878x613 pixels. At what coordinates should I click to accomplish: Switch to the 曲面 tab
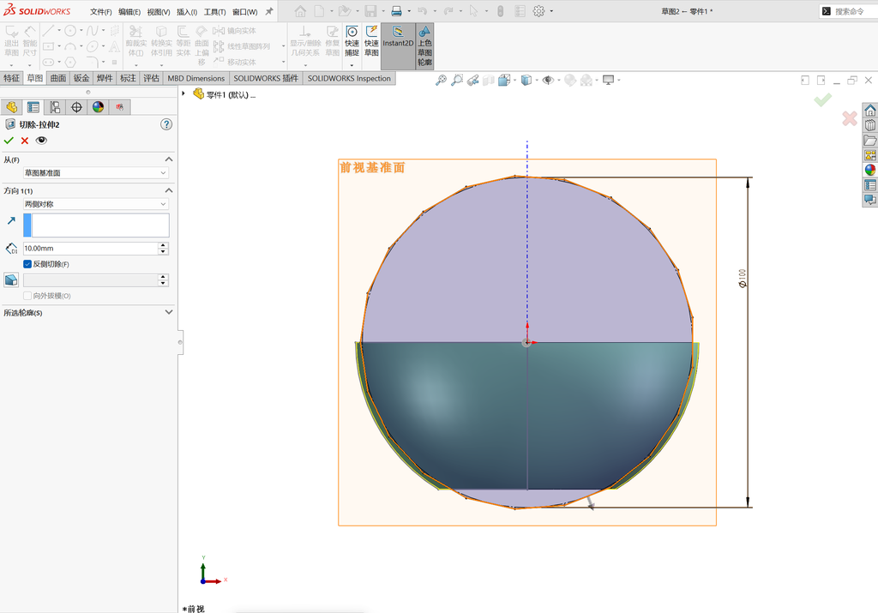[x=58, y=78]
